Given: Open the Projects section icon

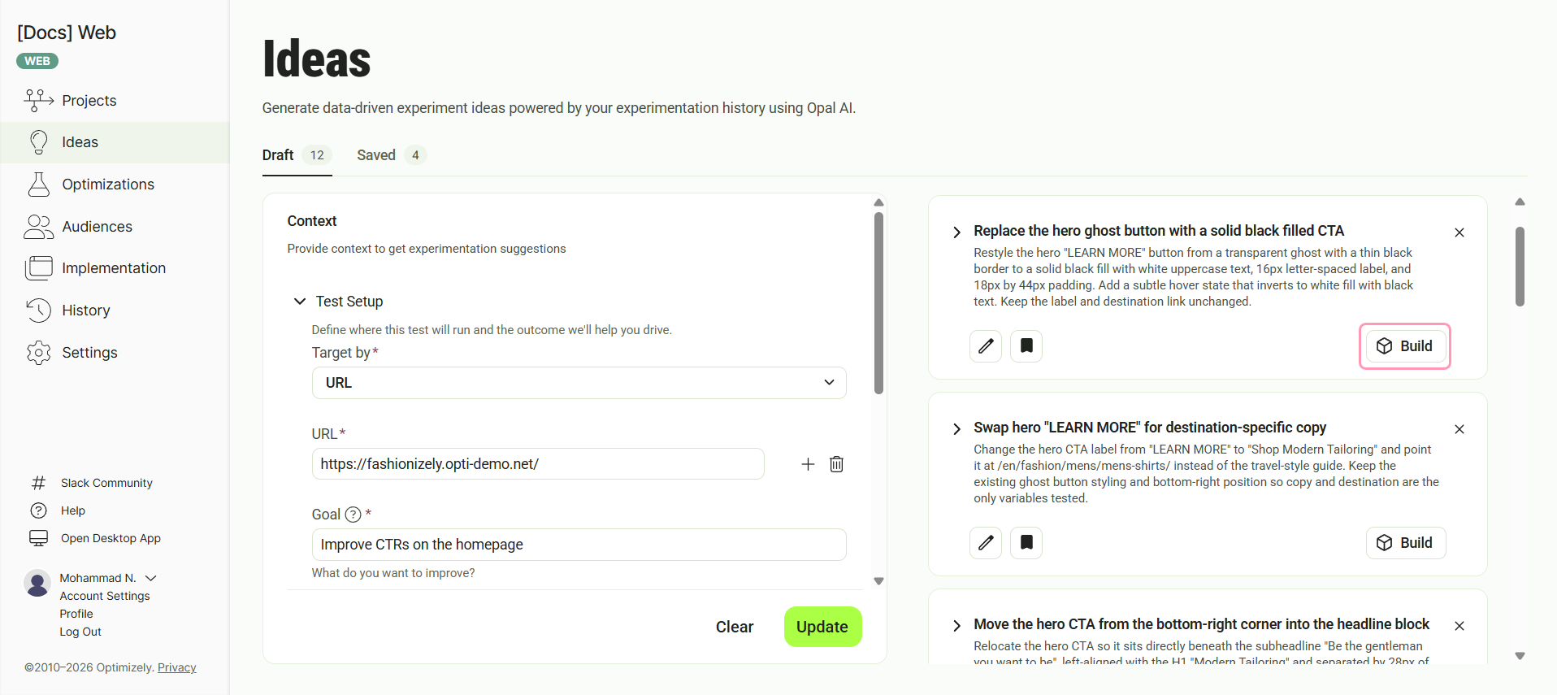Looking at the screenshot, I should (39, 100).
